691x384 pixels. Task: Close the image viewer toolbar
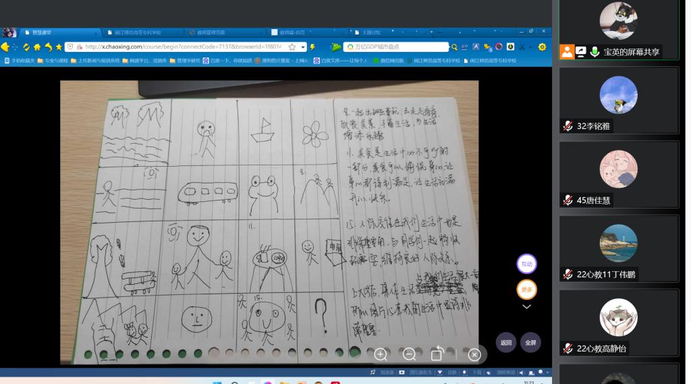474,354
